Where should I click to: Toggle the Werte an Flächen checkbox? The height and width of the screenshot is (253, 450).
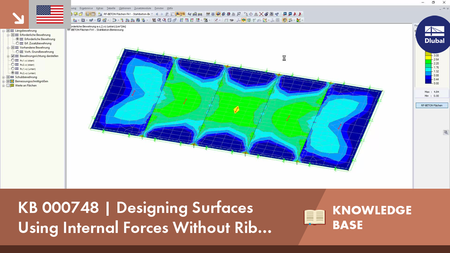pyautogui.click(x=8, y=86)
